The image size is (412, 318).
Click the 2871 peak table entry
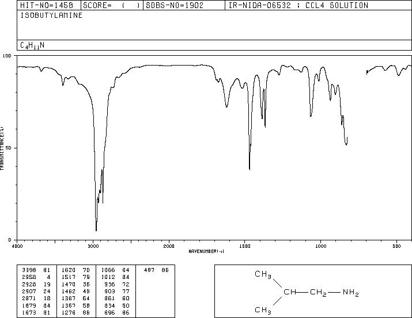[x=36, y=298]
